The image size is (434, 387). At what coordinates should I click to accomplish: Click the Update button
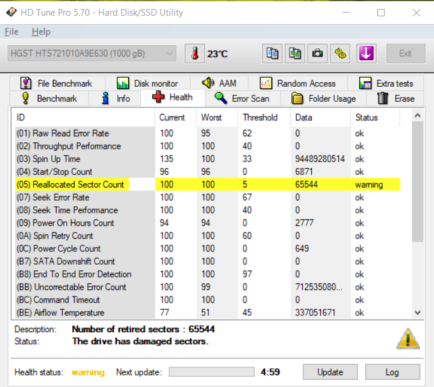(330, 372)
